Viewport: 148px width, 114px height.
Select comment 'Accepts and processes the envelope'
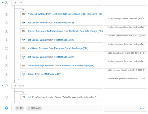[x=126, y=19]
